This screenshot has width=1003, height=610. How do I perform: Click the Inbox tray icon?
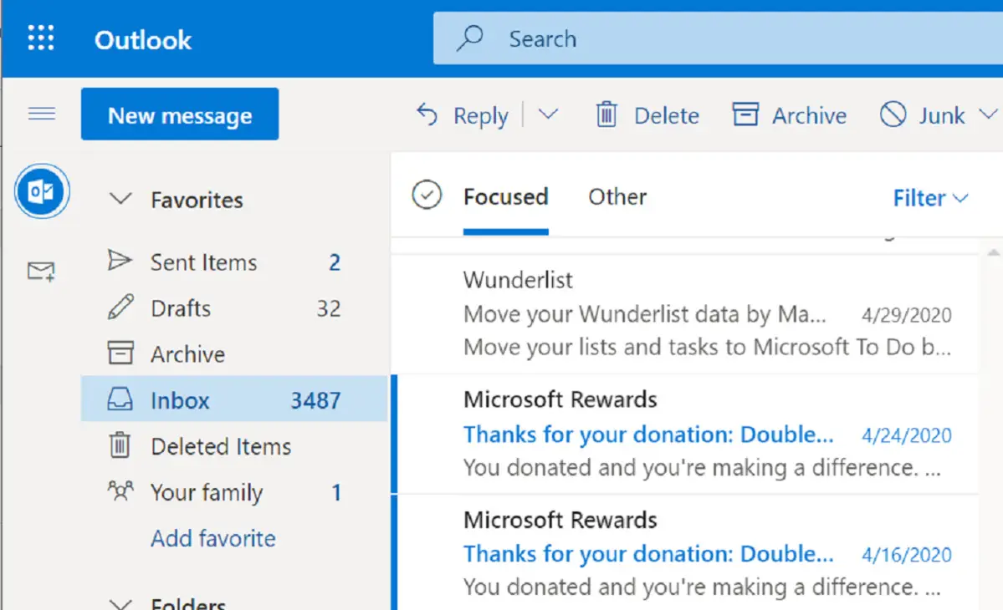pos(120,399)
